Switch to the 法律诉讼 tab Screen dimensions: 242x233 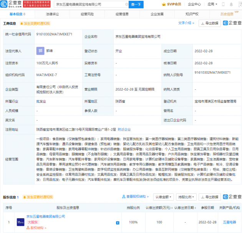52,14
